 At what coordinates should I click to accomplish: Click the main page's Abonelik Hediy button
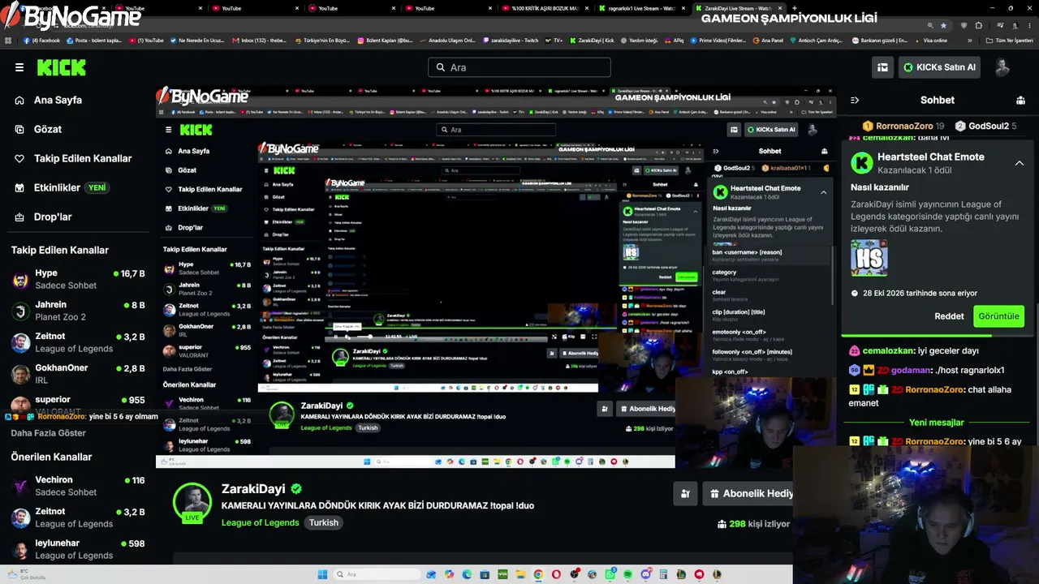coord(748,493)
